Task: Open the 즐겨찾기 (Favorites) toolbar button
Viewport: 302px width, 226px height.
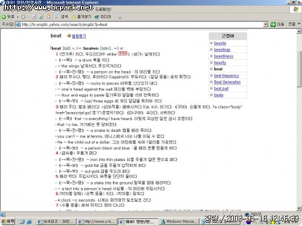Action: (x=82, y=17)
